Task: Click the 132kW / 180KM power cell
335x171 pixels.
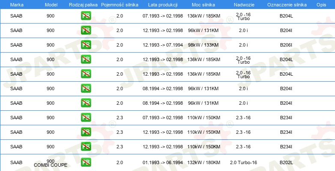Action: point(203,163)
